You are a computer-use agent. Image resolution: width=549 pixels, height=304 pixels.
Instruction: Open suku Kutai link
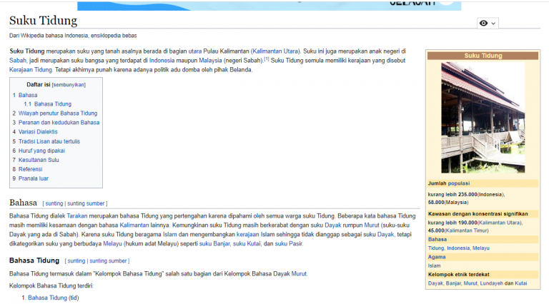[x=247, y=243]
